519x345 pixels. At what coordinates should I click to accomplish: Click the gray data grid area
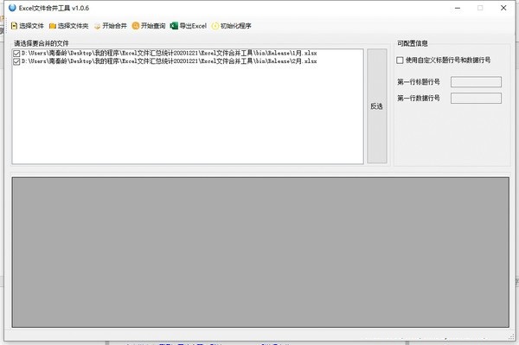(x=260, y=252)
